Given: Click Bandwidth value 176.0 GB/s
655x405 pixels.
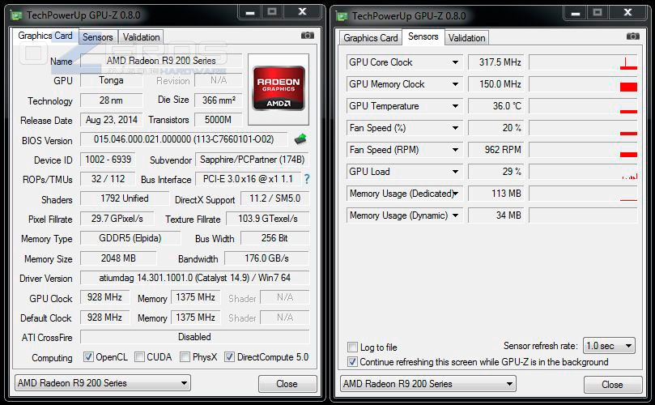Looking at the screenshot, I should [267, 258].
